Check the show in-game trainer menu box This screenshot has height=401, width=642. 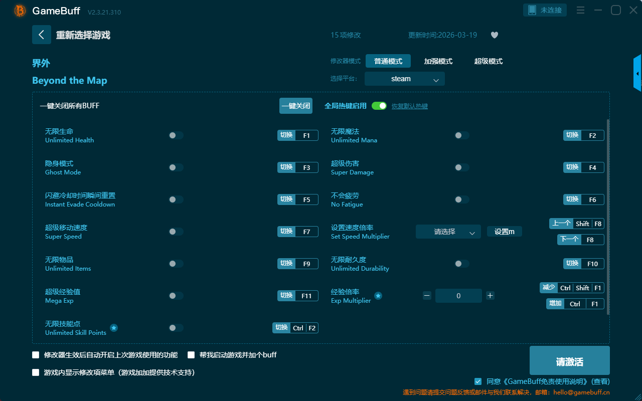[36, 372]
